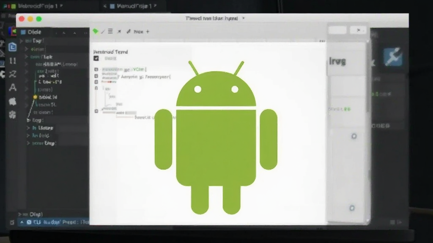Screen dimensions: 433x243
Task: Toggle the dark checked checkbox under the editor heading
Action: (96, 58)
